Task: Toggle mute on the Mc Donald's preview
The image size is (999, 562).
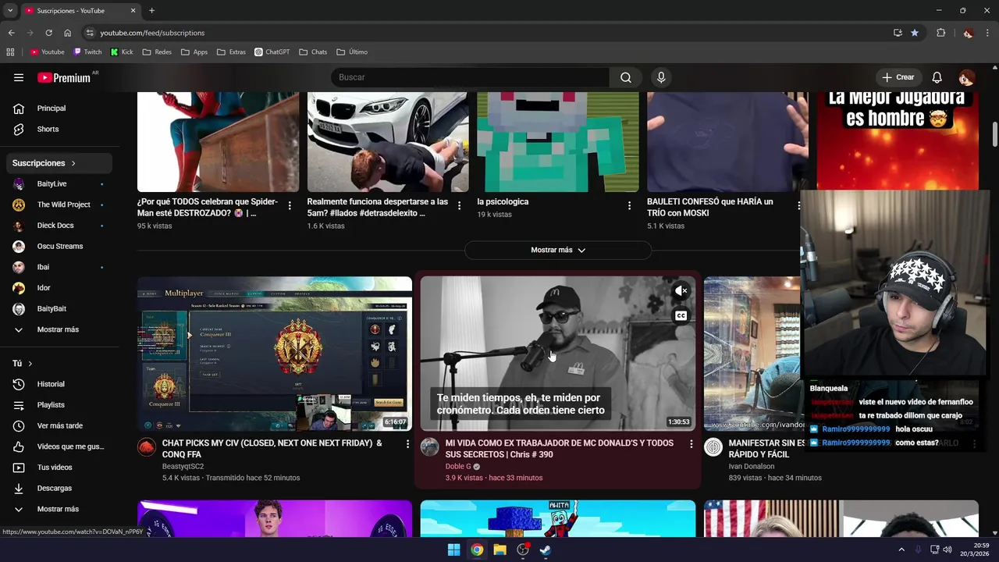Action: (x=681, y=291)
